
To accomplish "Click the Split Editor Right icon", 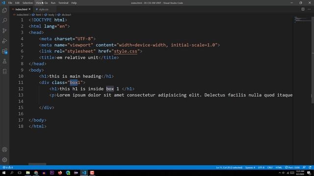I will click(303, 9).
